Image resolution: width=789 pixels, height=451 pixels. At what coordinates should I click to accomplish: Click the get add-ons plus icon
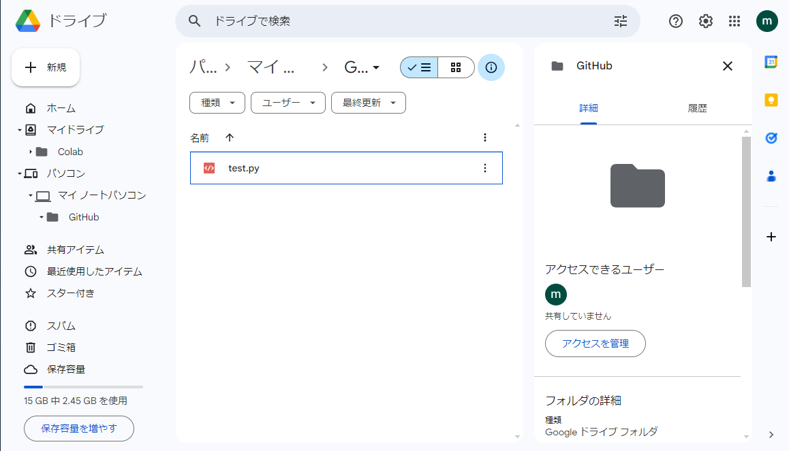[771, 237]
